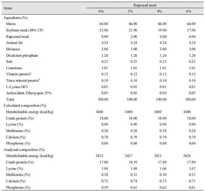Click analyzed crude protein value 18.10
The height and width of the screenshot is (191, 205).
(x=133, y=162)
